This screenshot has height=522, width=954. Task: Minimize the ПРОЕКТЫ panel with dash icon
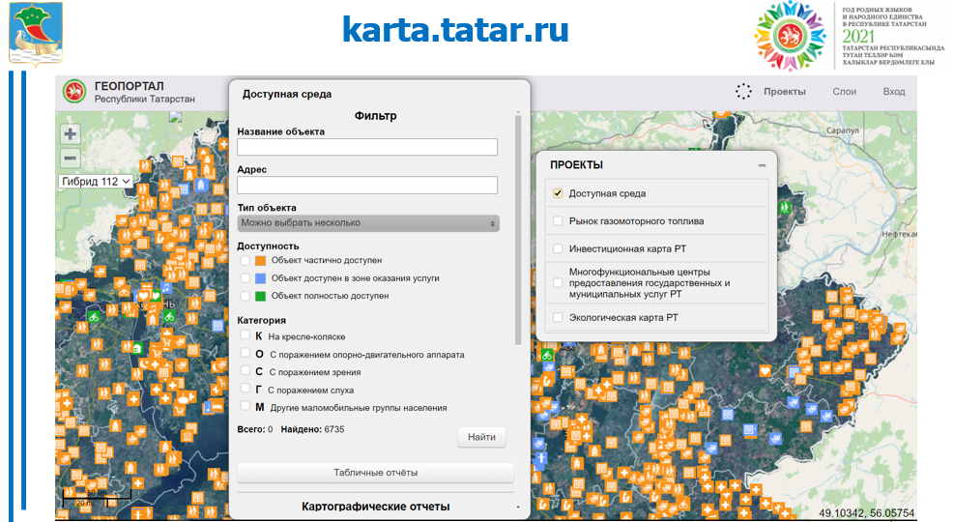pos(762,165)
